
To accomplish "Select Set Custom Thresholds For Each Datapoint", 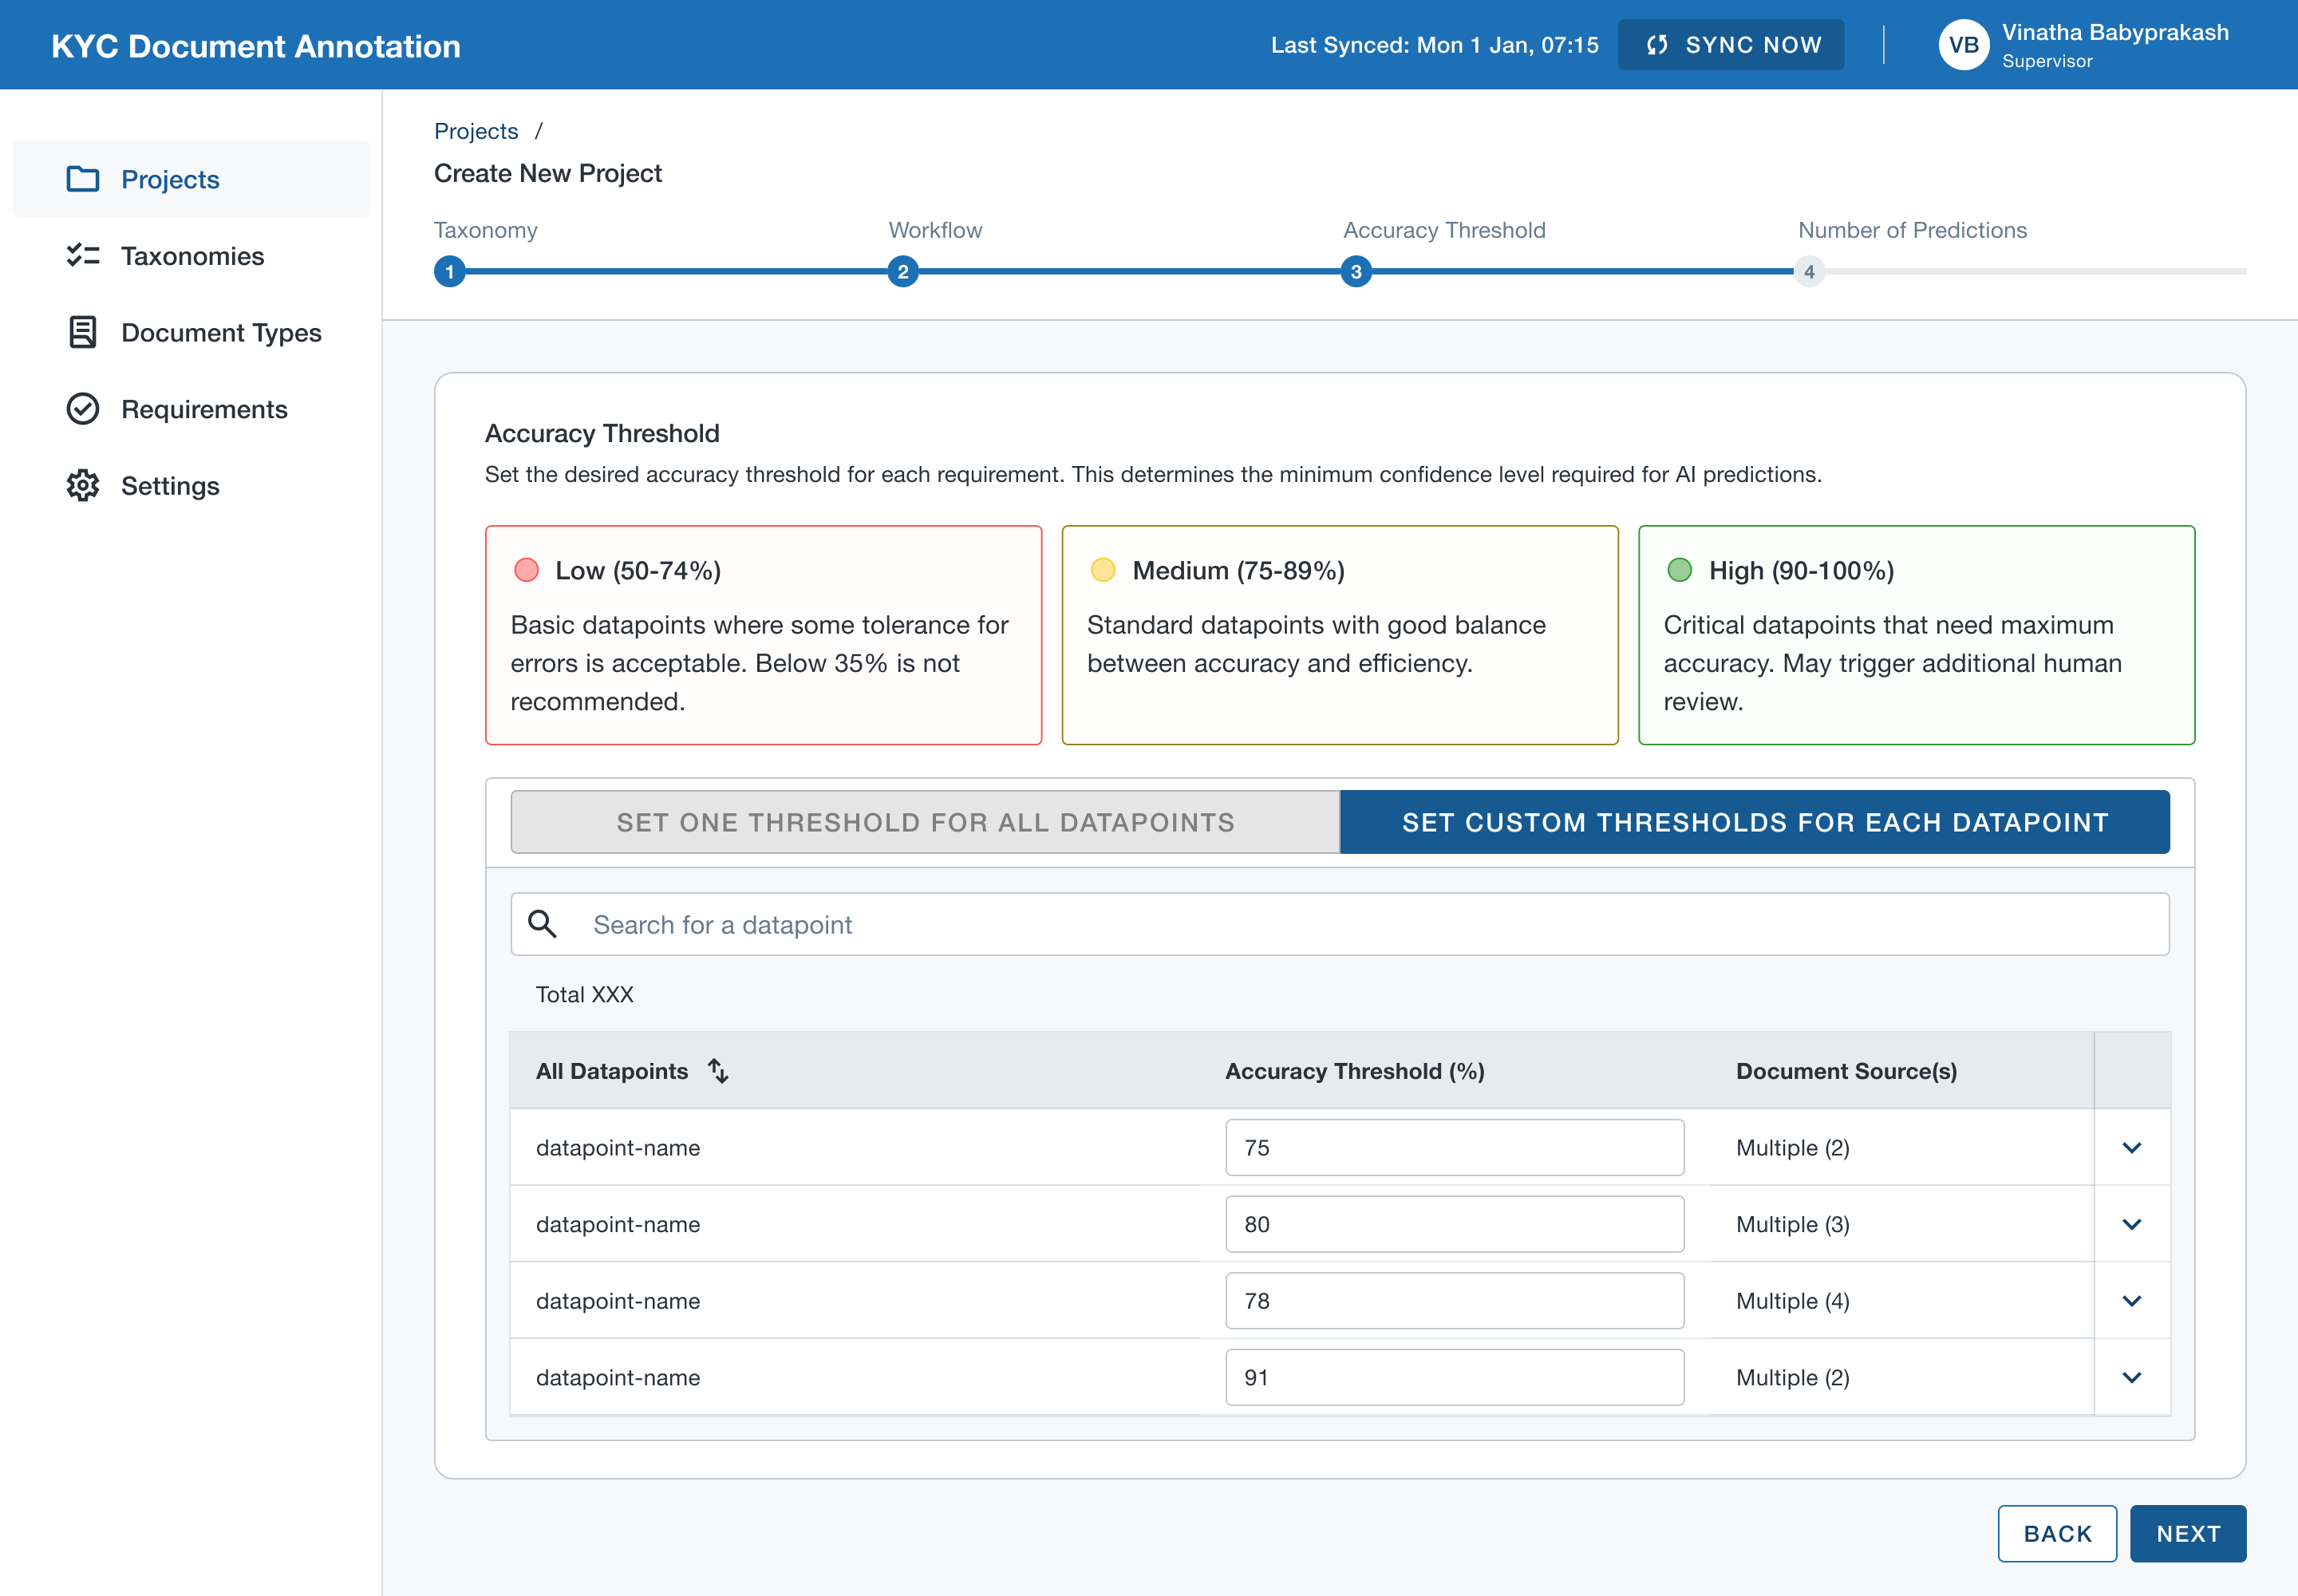I will pos(1754,822).
